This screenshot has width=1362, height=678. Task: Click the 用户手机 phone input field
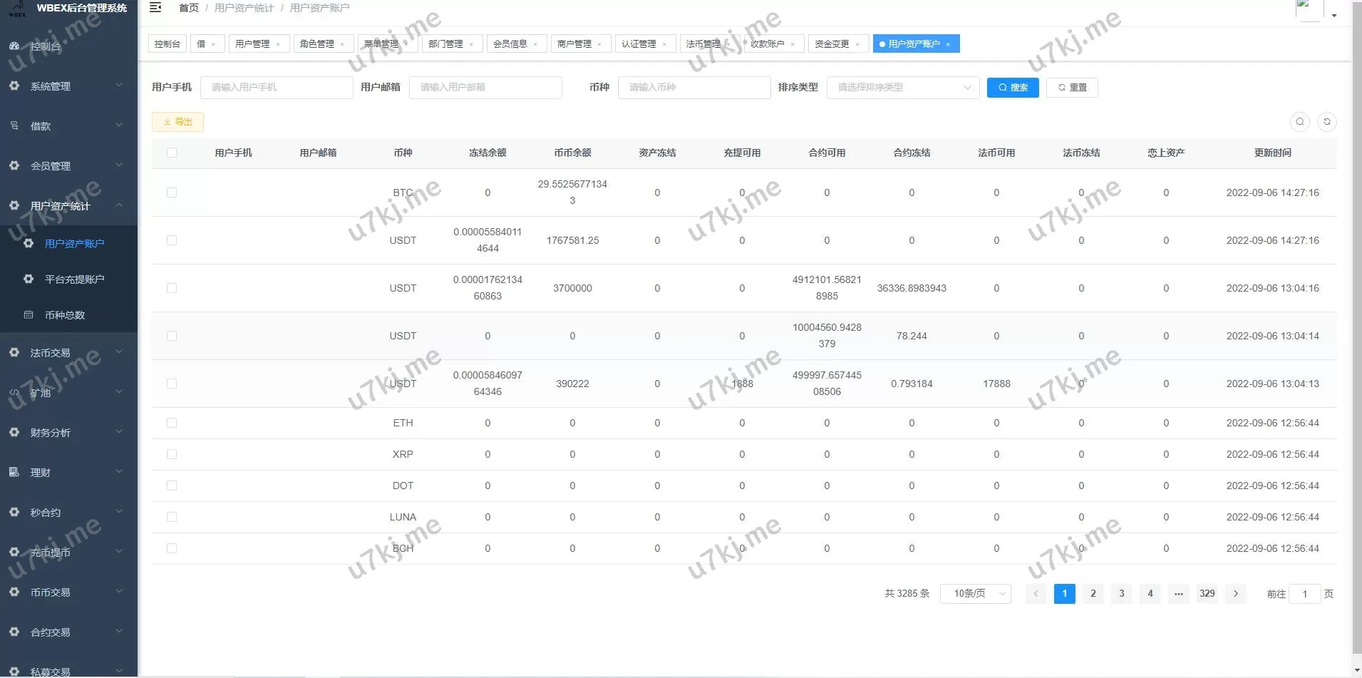pyautogui.click(x=277, y=88)
